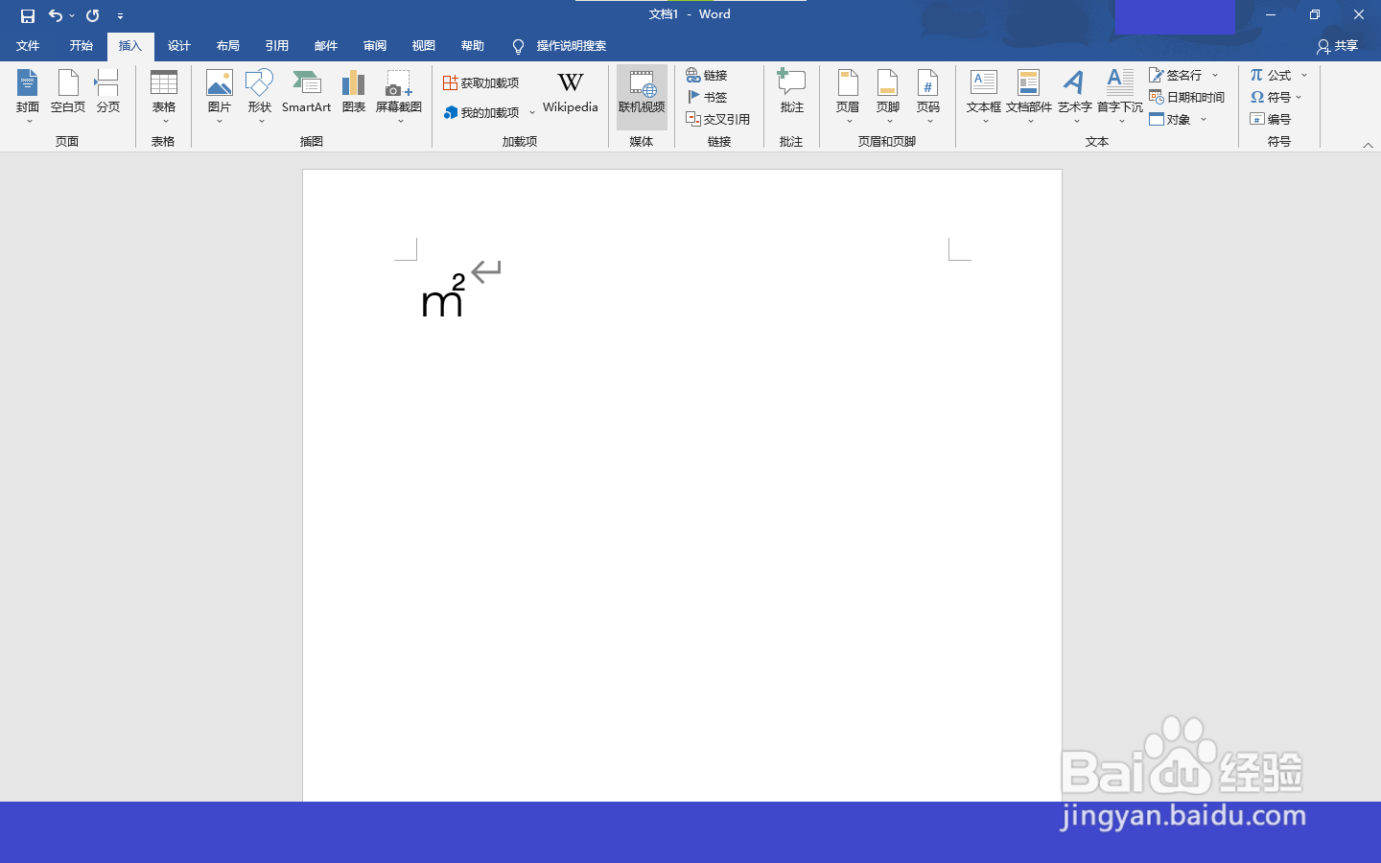Switch to the 引用 tab
Viewport: 1381px width, 863px height.
[x=277, y=46]
